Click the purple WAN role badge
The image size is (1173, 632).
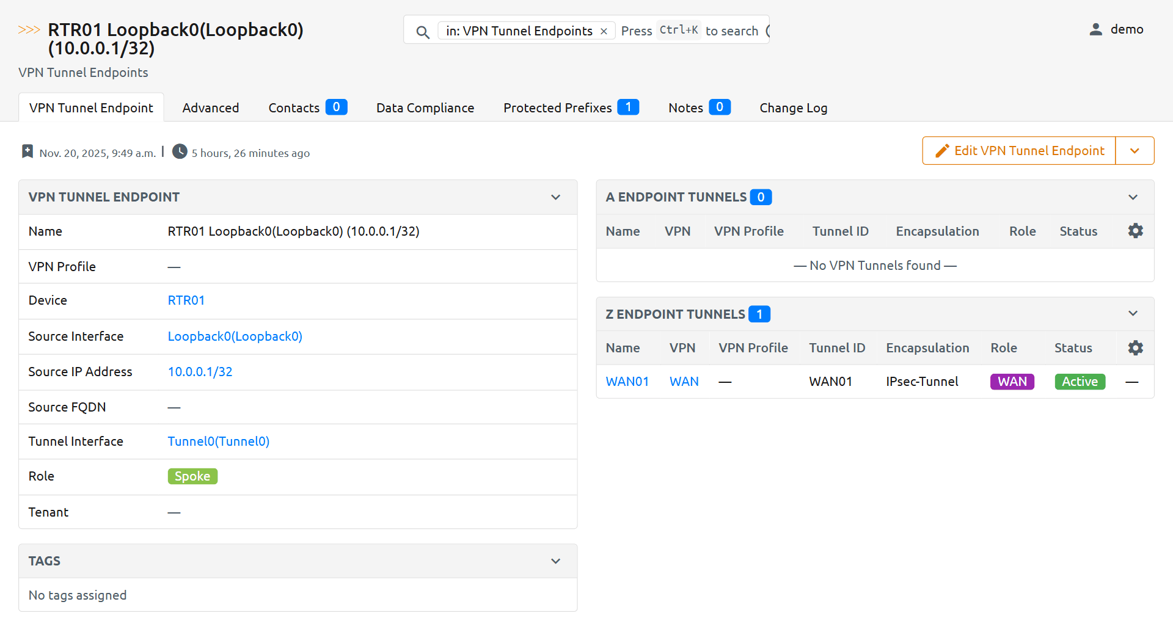1012,382
